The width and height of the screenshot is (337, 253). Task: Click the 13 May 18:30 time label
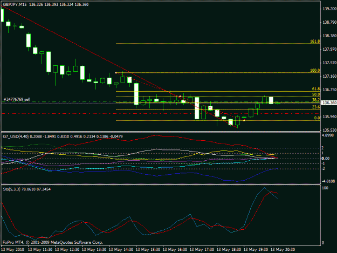229,249
